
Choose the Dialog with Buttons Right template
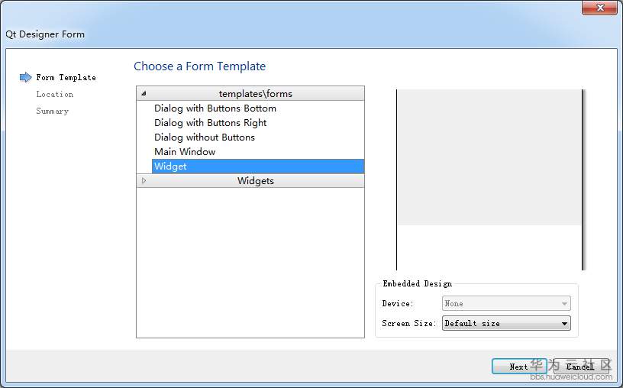[x=210, y=123]
